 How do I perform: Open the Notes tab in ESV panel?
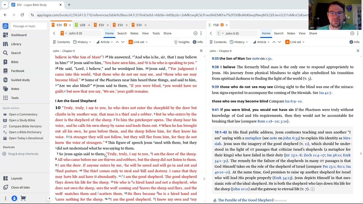pos(134,33)
